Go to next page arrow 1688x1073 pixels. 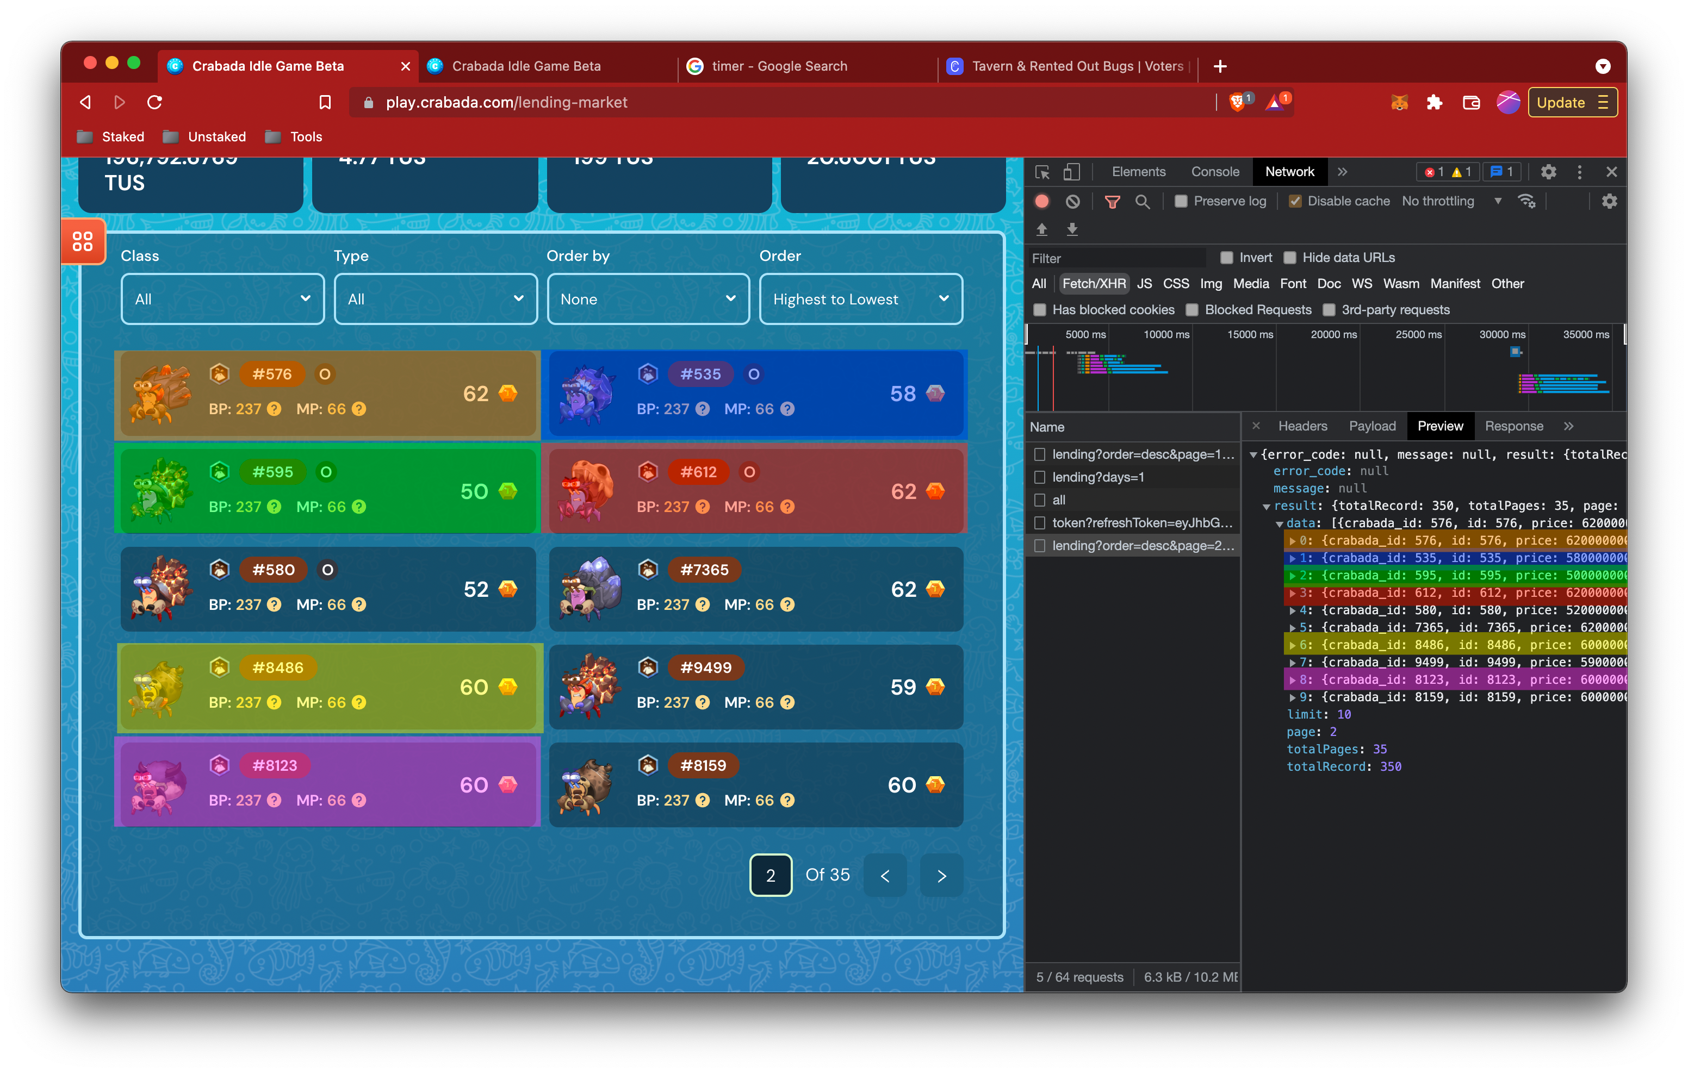tap(941, 875)
